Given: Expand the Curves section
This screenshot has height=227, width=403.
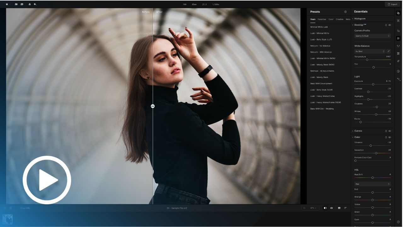Looking at the screenshot, I should (353, 131).
